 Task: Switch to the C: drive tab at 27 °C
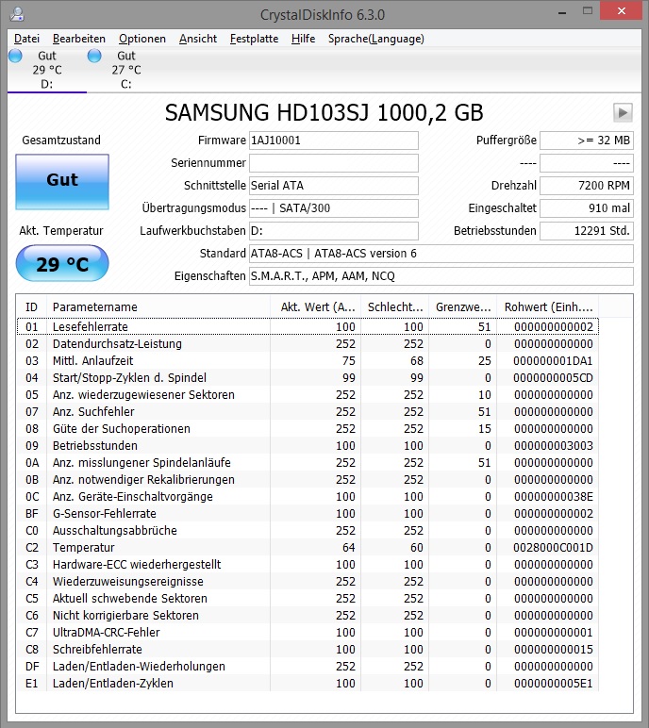click(x=125, y=70)
